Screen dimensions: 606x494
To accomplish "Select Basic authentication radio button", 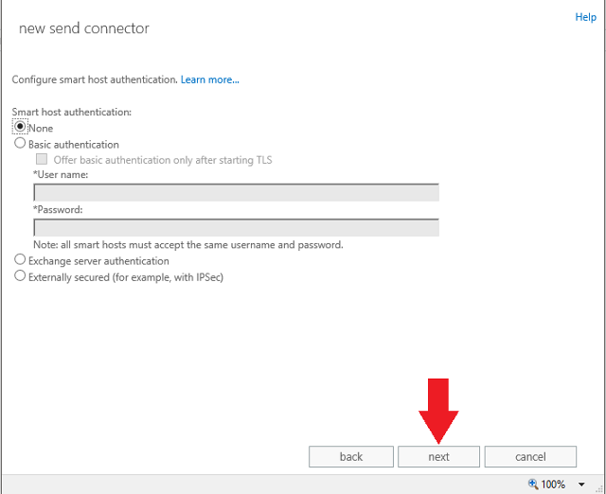I will click(20, 143).
